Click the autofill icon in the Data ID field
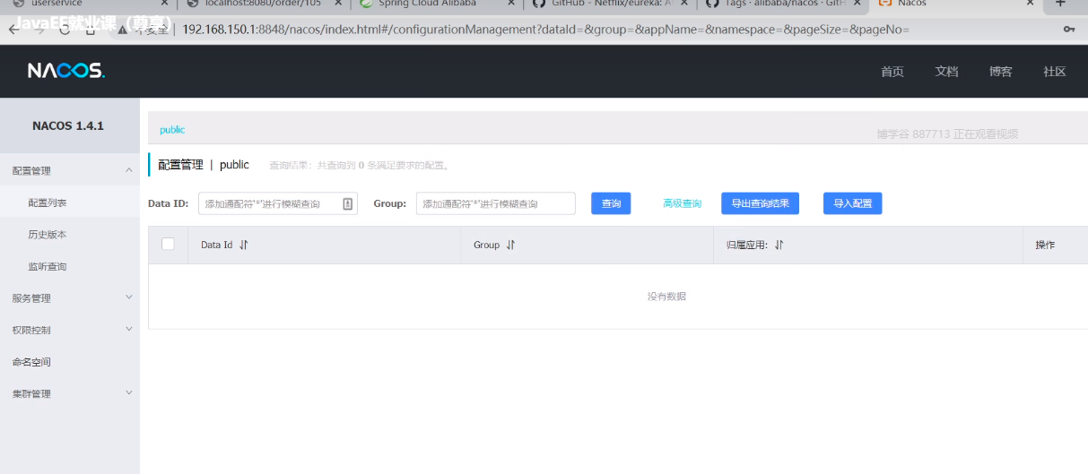The width and height of the screenshot is (1088, 474). pyautogui.click(x=348, y=204)
